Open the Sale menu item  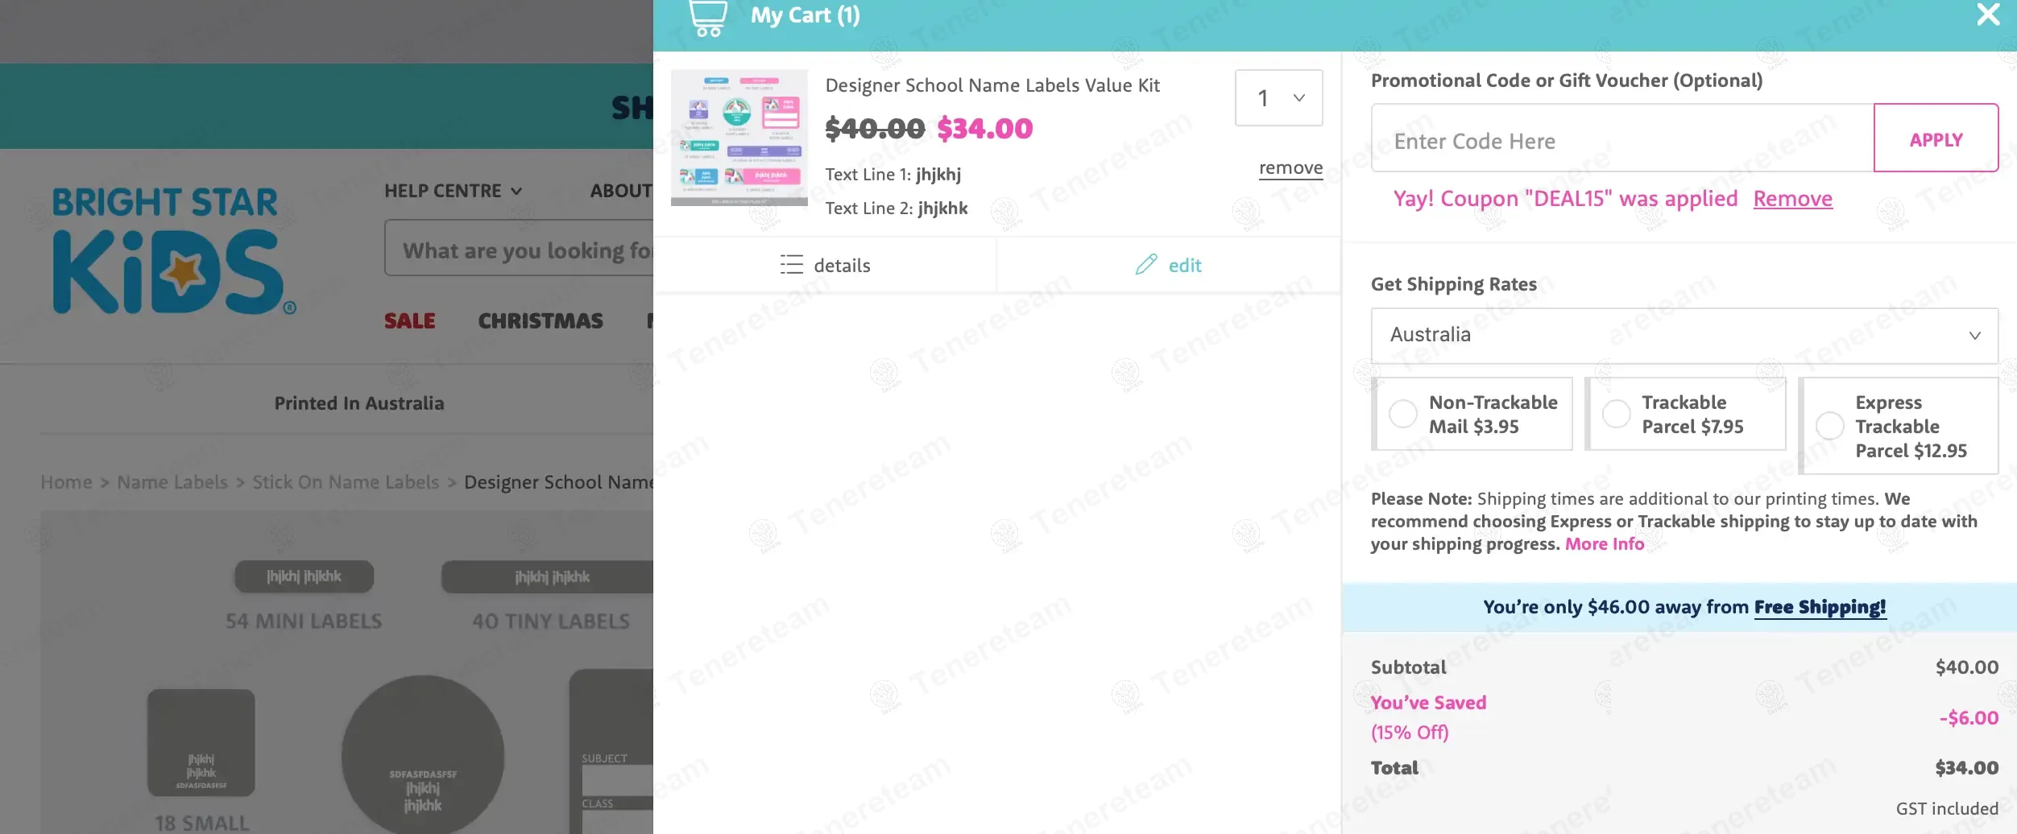409,321
